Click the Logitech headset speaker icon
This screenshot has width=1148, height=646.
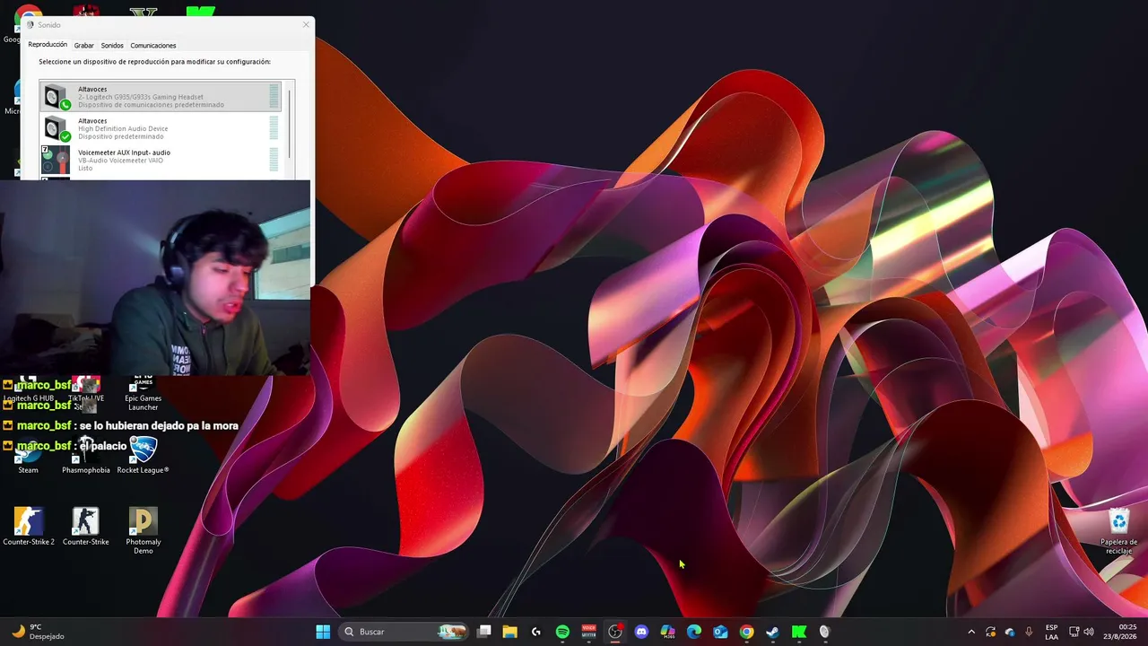[x=57, y=97]
